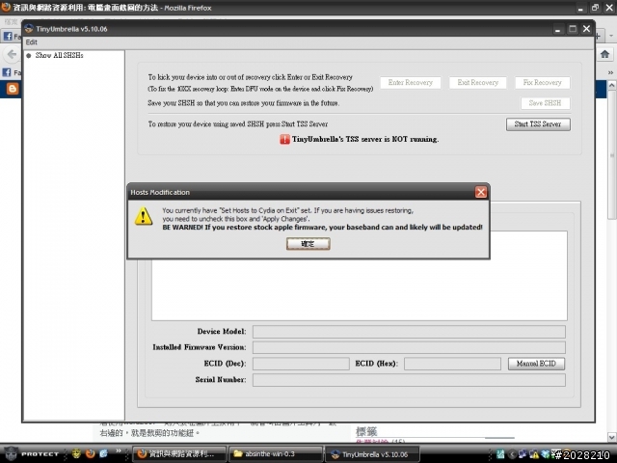
Task: Click the Save SHSH button
Action: coord(545,103)
